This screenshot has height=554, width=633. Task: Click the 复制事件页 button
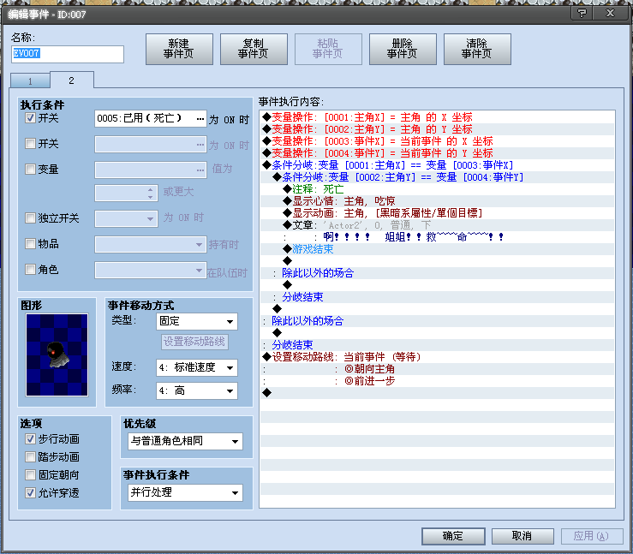point(254,49)
